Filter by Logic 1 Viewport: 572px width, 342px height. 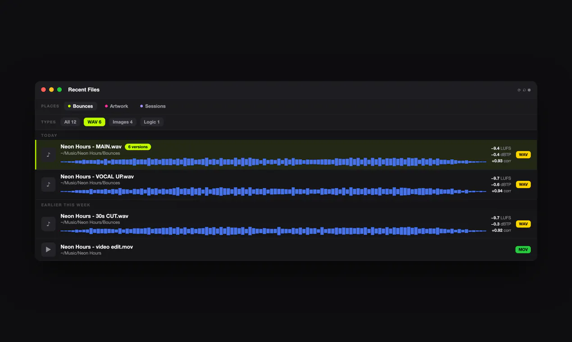point(151,122)
